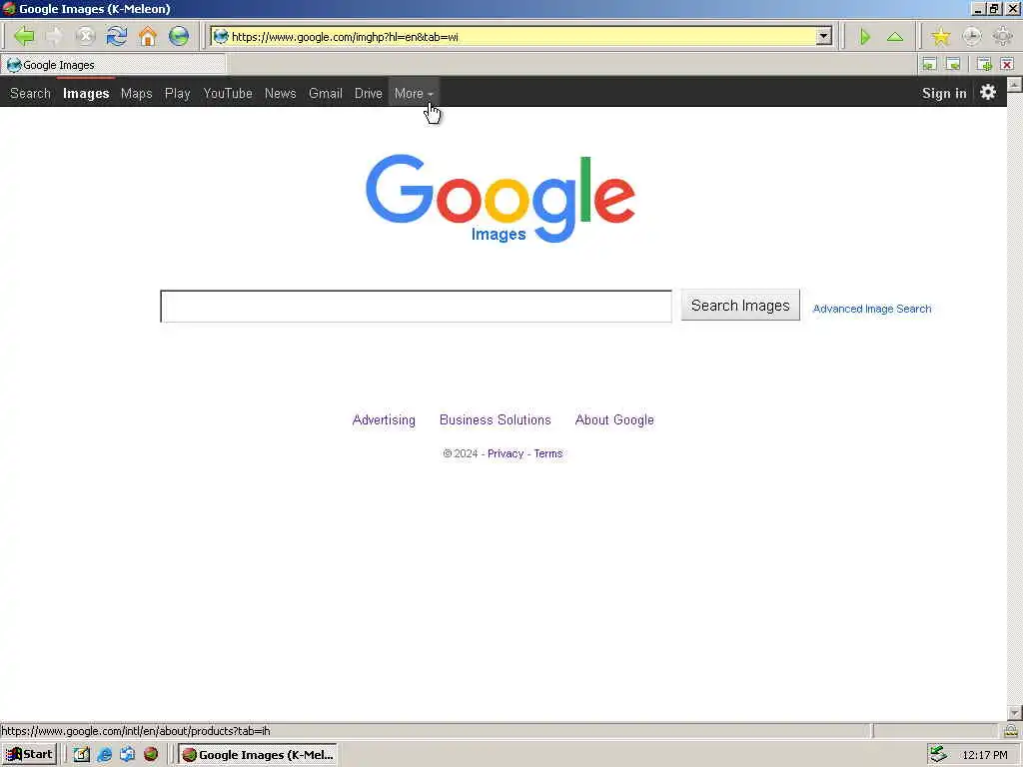Click scrollbar up arrow
1023x767 pixels.
1015,84
